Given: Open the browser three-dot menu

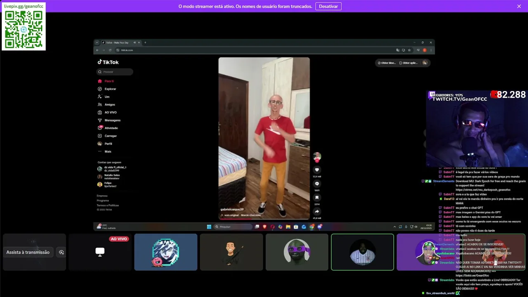Looking at the screenshot, I should coord(431,50).
